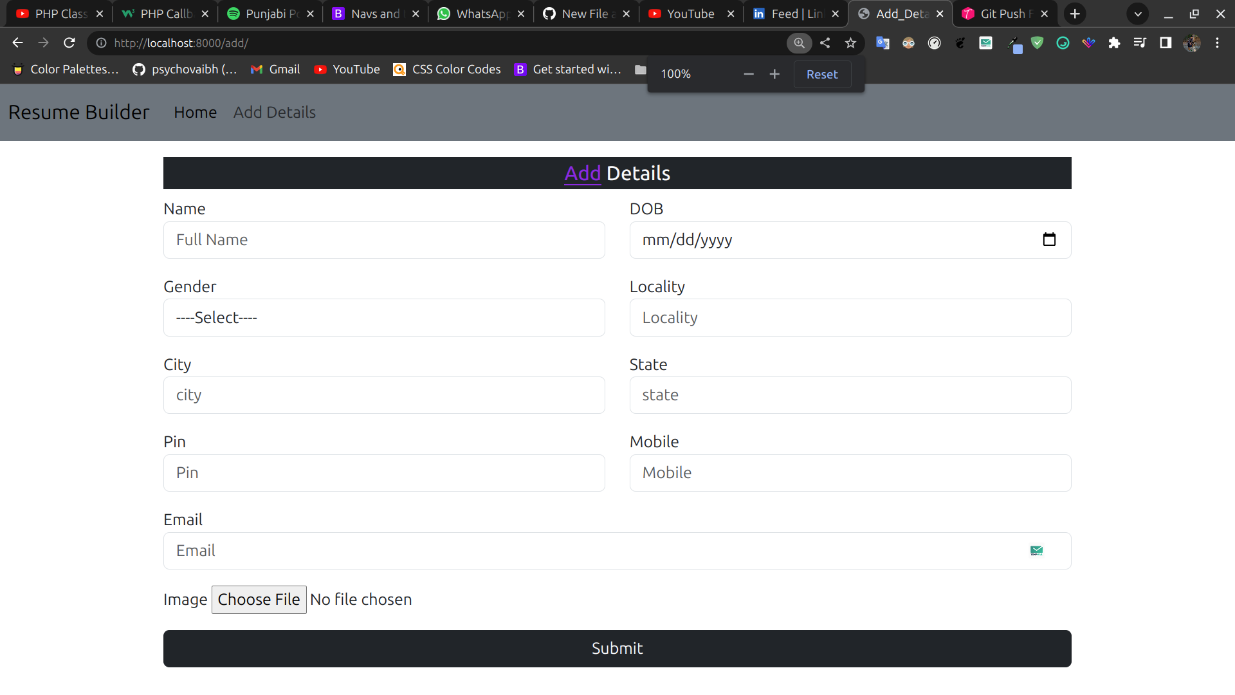Click the Reset zoom button
This screenshot has width=1235, height=695.
click(x=822, y=74)
